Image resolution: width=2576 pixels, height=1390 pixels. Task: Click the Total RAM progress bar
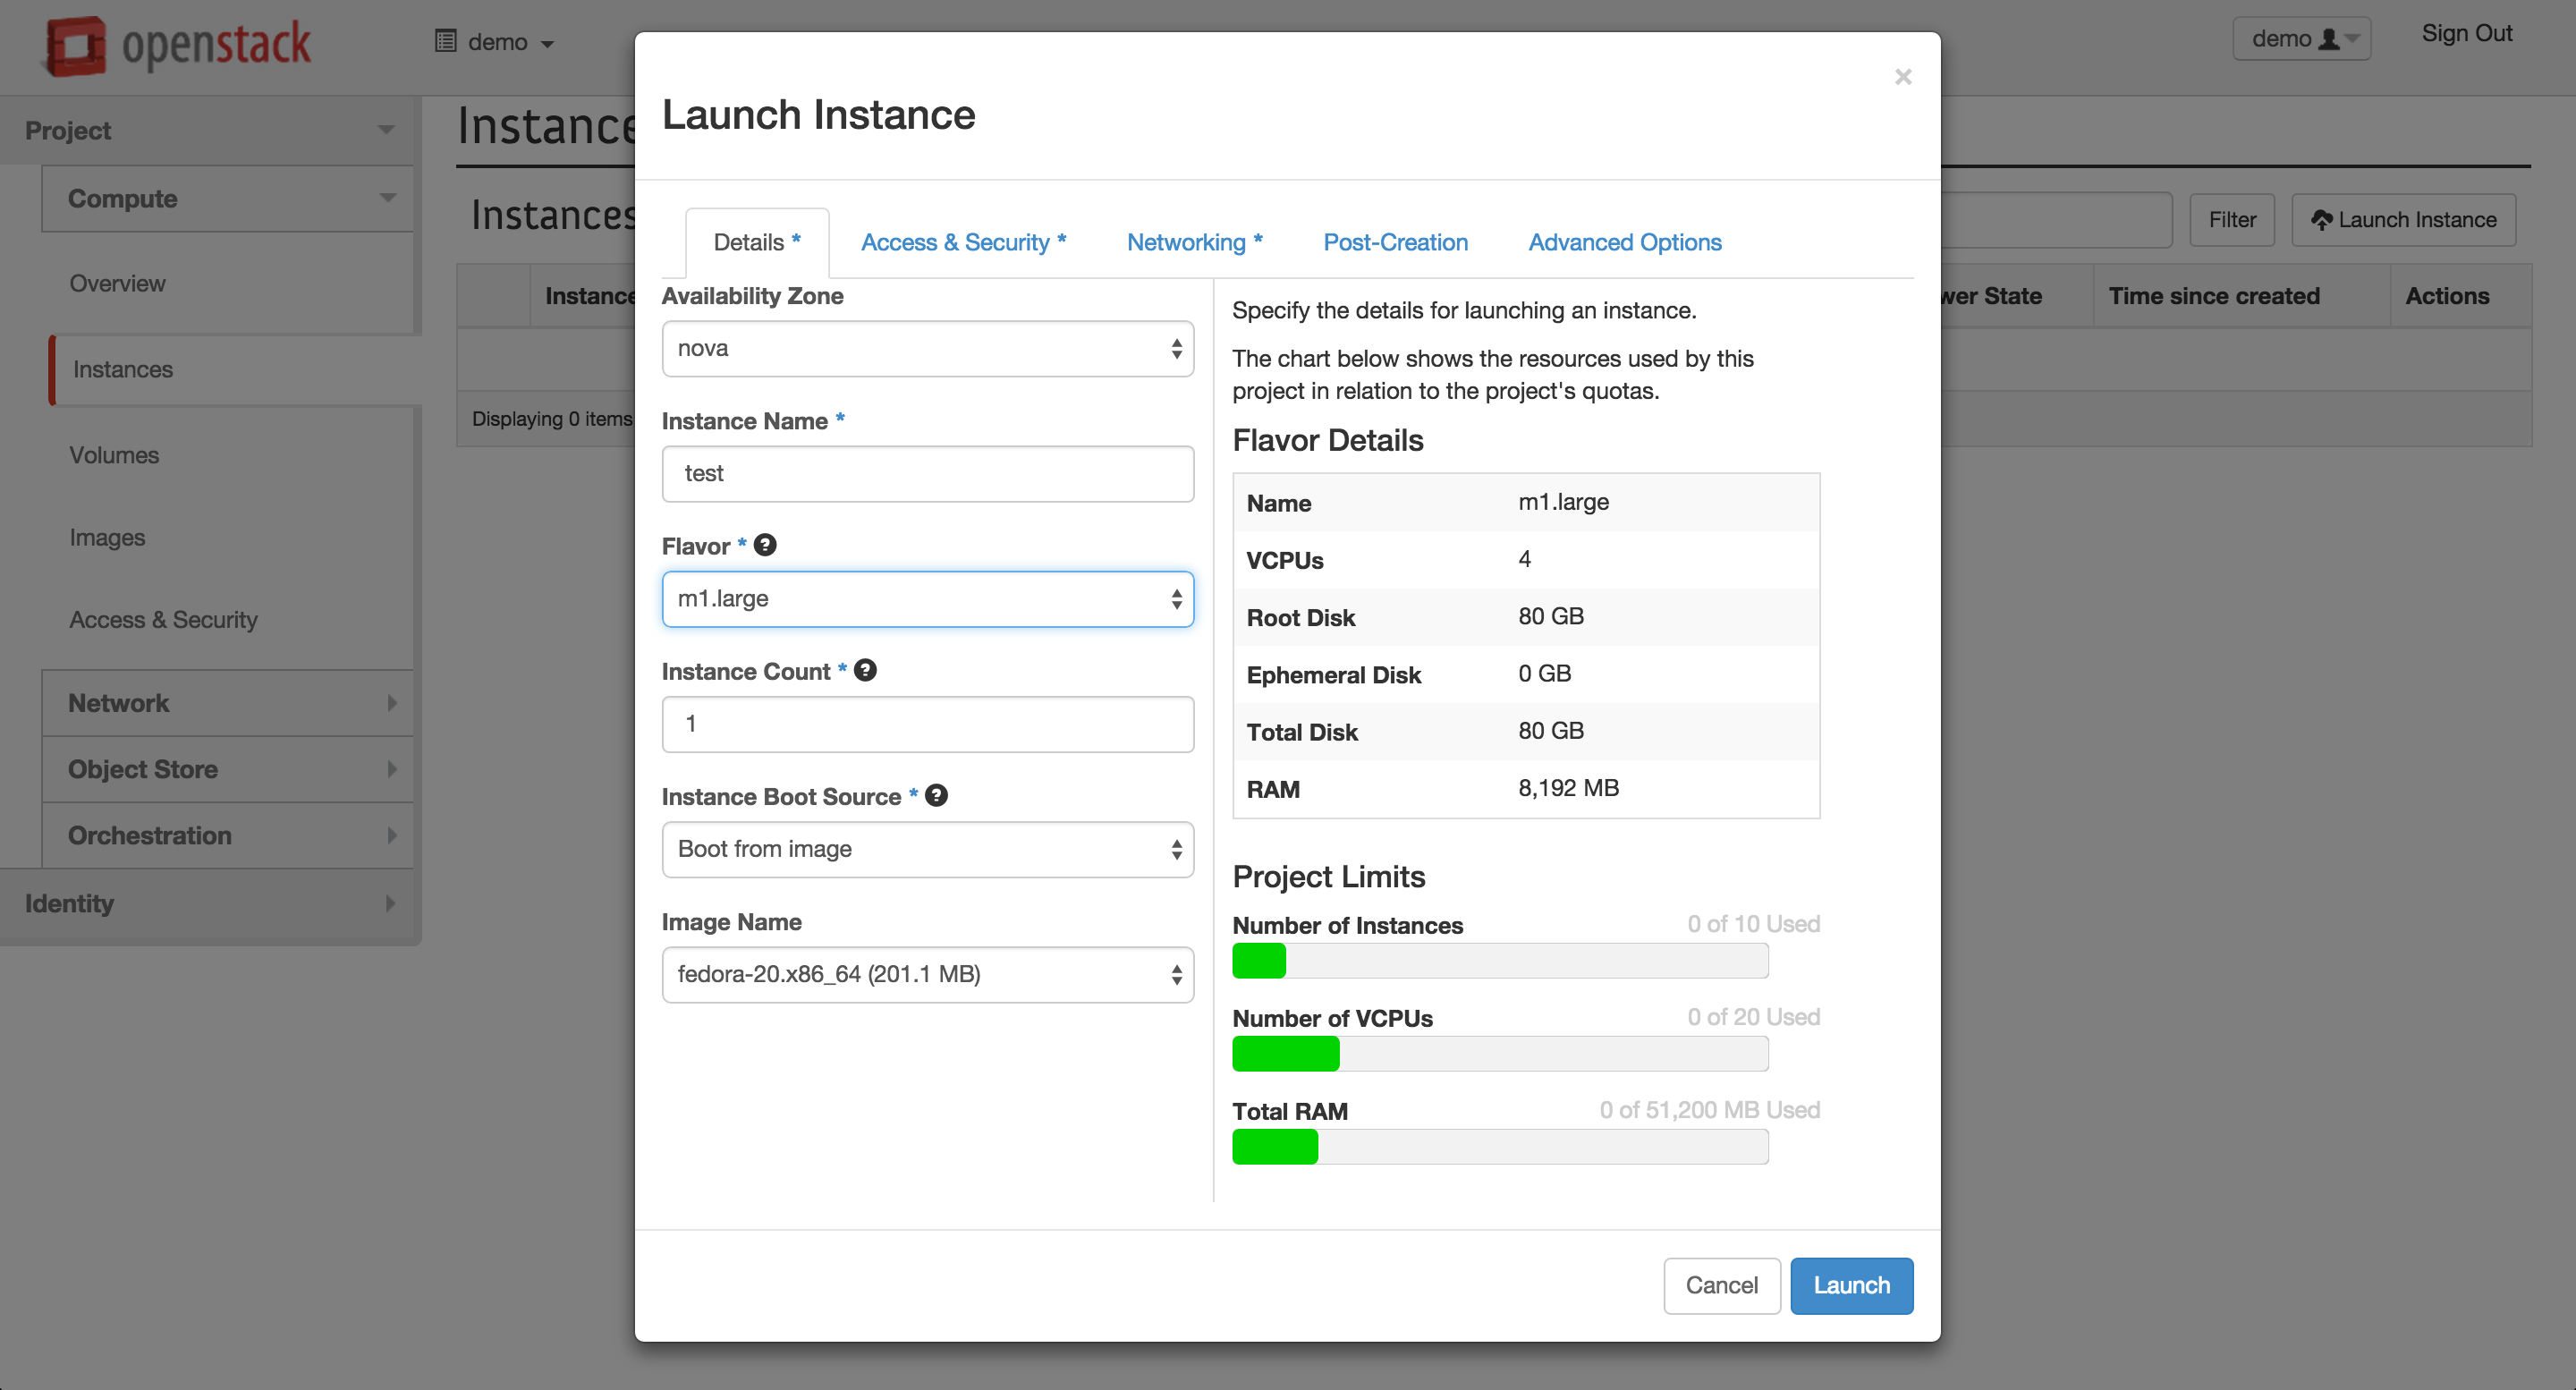pos(1500,1147)
